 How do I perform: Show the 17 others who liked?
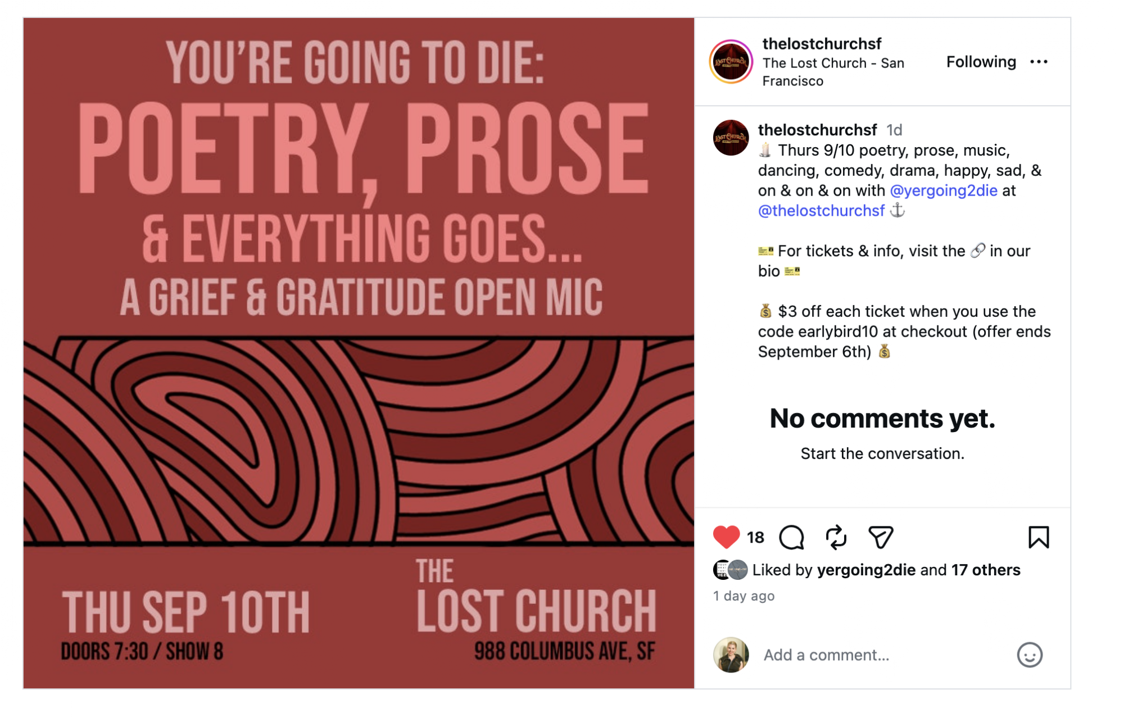[x=986, y=570]
